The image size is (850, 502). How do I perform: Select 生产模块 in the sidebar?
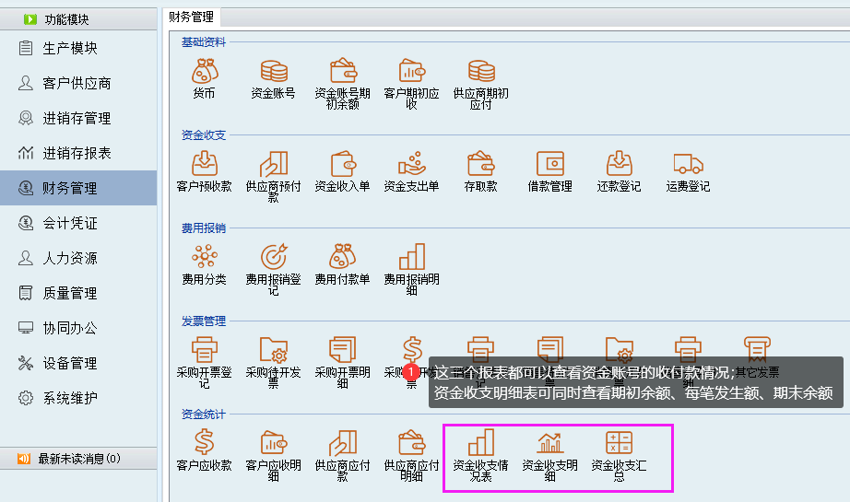click(70, 48)
